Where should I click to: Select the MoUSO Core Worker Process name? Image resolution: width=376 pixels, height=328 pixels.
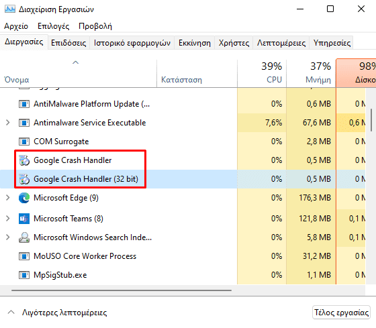tap(85, 256)
